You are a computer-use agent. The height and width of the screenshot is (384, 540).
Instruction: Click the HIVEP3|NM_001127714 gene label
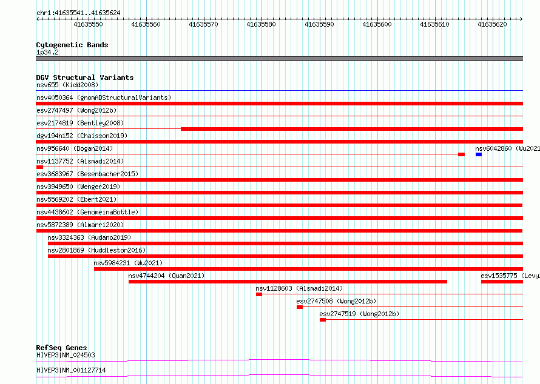(x=71, y=370)
